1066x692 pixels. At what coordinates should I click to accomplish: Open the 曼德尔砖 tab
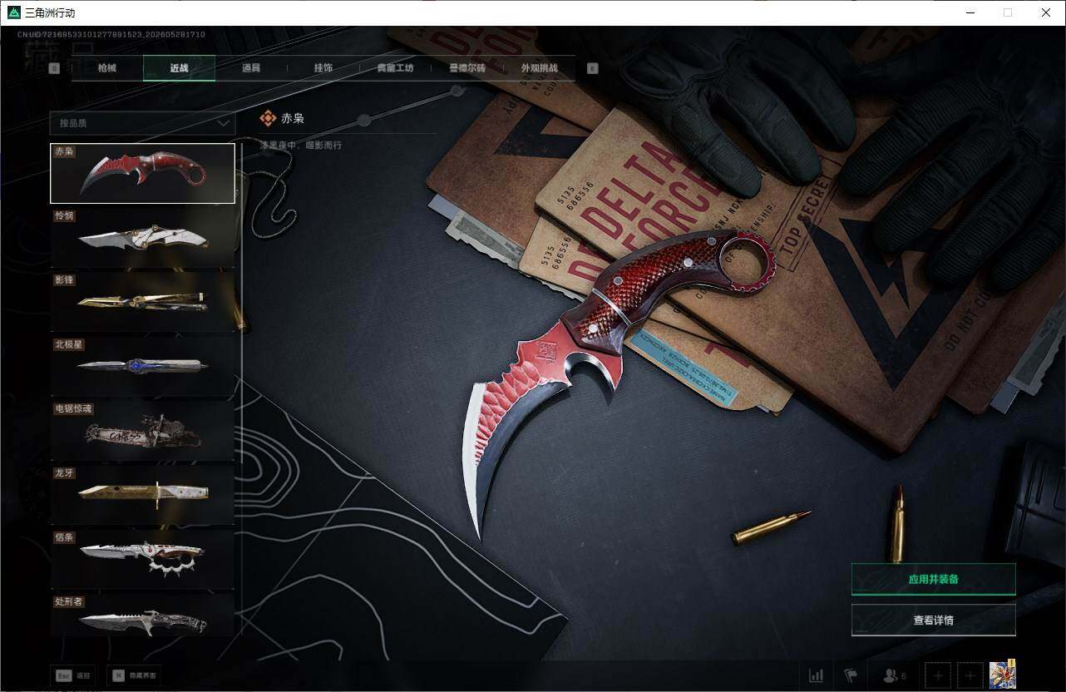[x=467, y=68]
